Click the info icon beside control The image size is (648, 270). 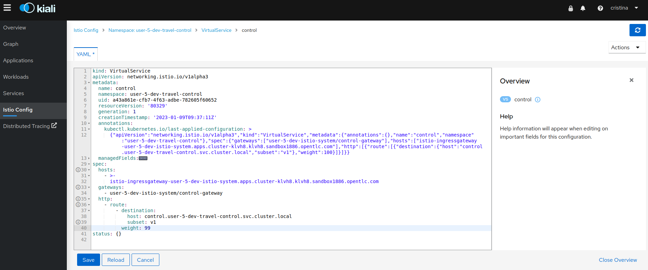(538, 100)
